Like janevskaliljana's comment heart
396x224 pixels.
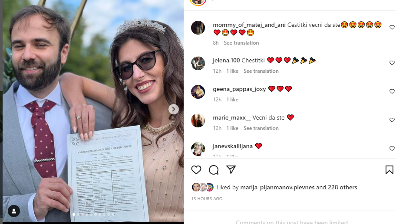point(392,149)
